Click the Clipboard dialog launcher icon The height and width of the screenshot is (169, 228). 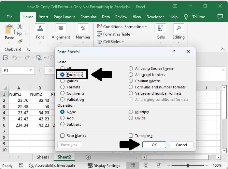click(29, 49)
